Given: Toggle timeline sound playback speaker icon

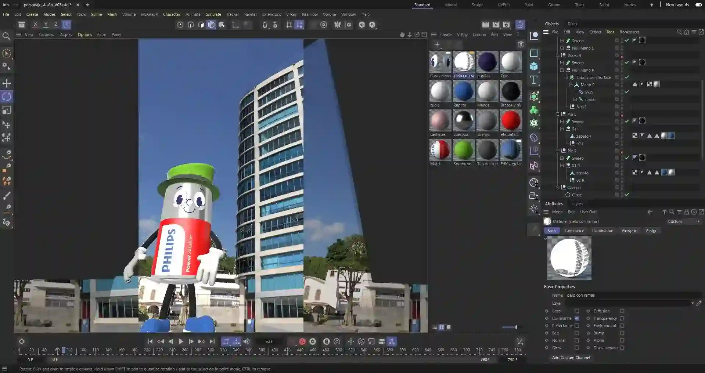Looking at the screenshot, I should (247, 341).
